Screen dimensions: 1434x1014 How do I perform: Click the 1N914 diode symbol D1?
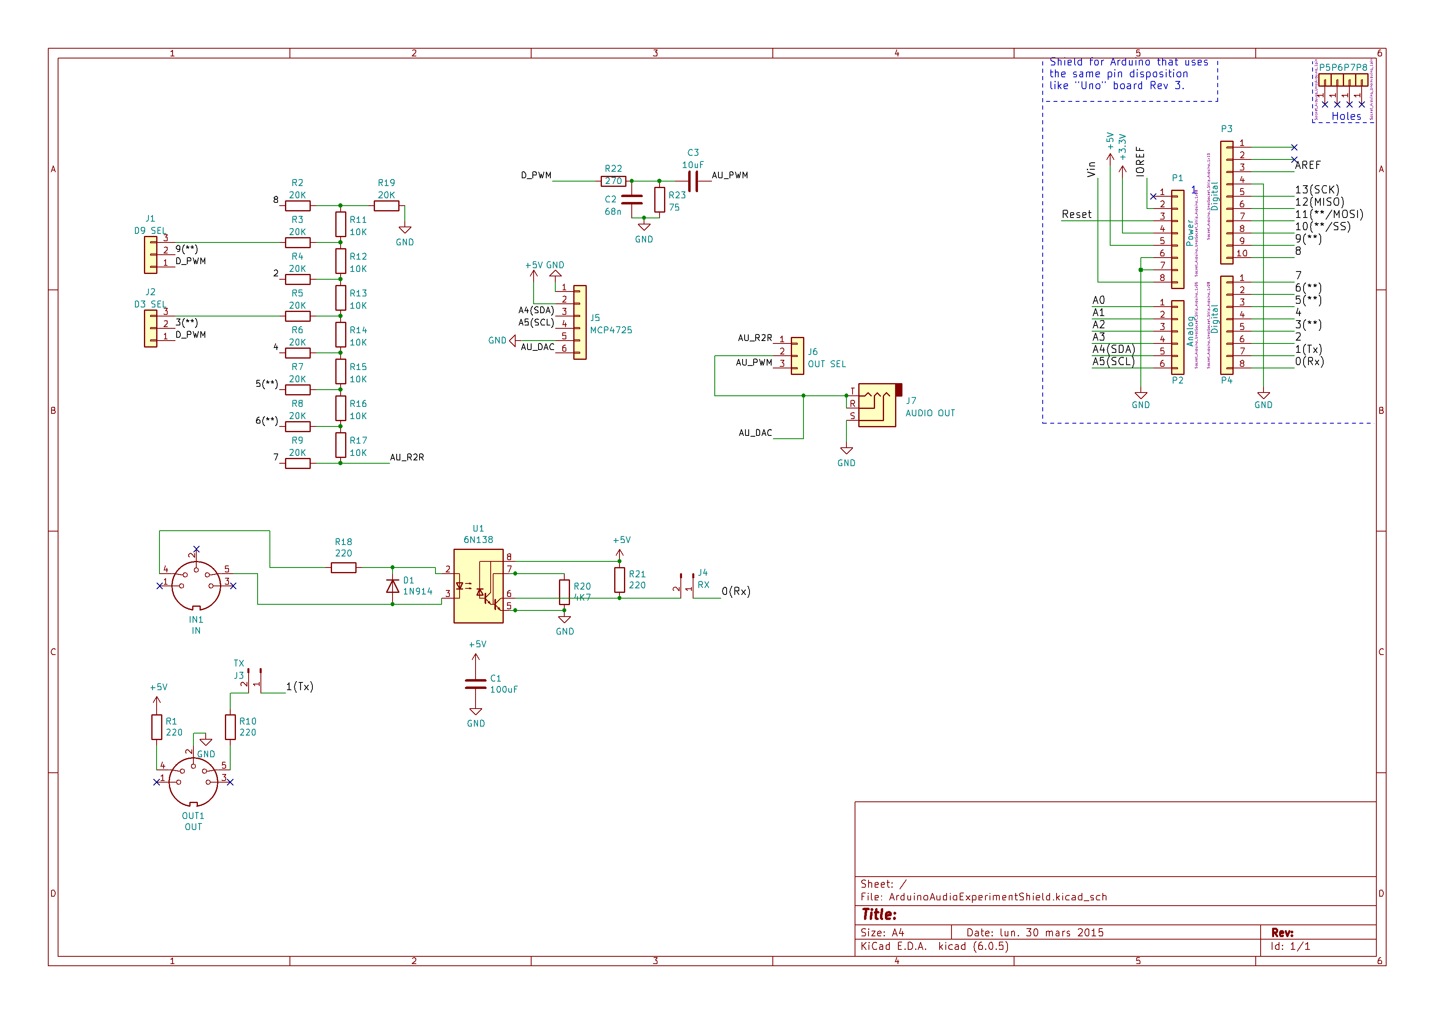[x=392, y=586]
